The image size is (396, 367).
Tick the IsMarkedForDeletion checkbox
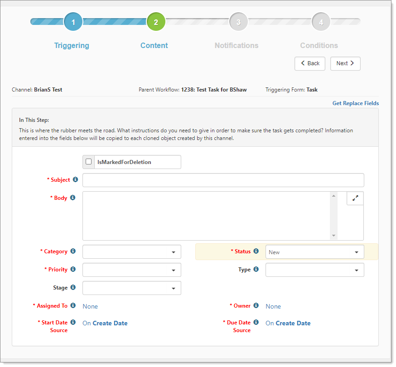click(x=89, y=162)
